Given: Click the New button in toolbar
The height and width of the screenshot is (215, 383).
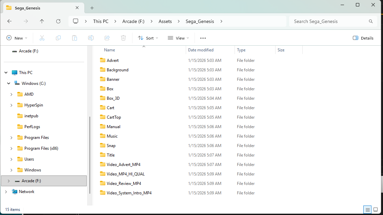Looking at the screenshot, I should click(x=17, y=38).
